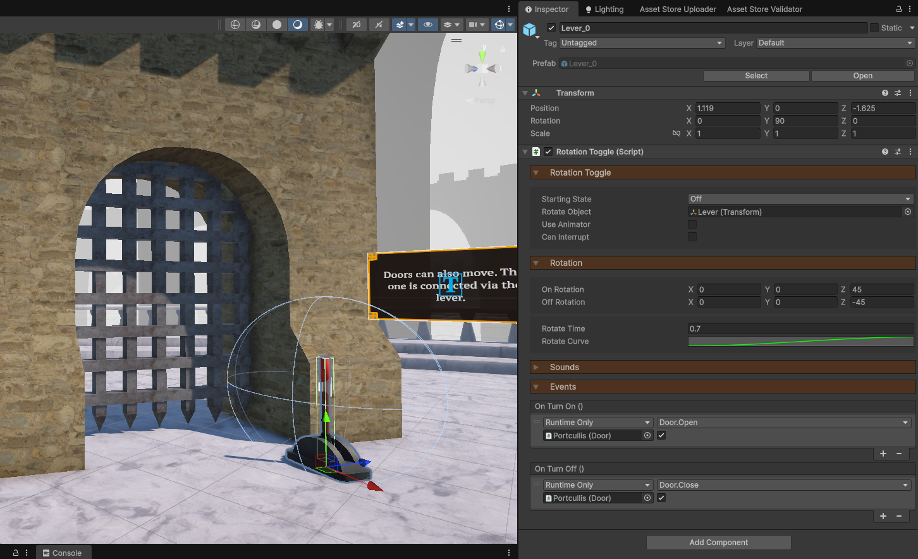
Task: Click the scene debug bug icon
Action: (x=319, y=25)
